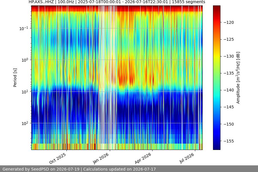Click the 'Period [s]' y-axis label
Screen dimensions: 258x172
pyautogui.click(x=15, y=78)
